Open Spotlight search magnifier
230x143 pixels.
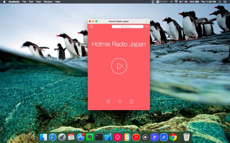220,2
